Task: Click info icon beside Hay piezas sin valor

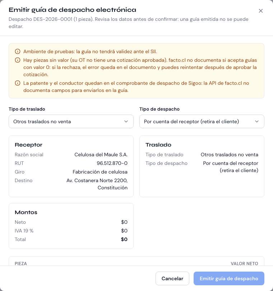Action: click(18, 60)
